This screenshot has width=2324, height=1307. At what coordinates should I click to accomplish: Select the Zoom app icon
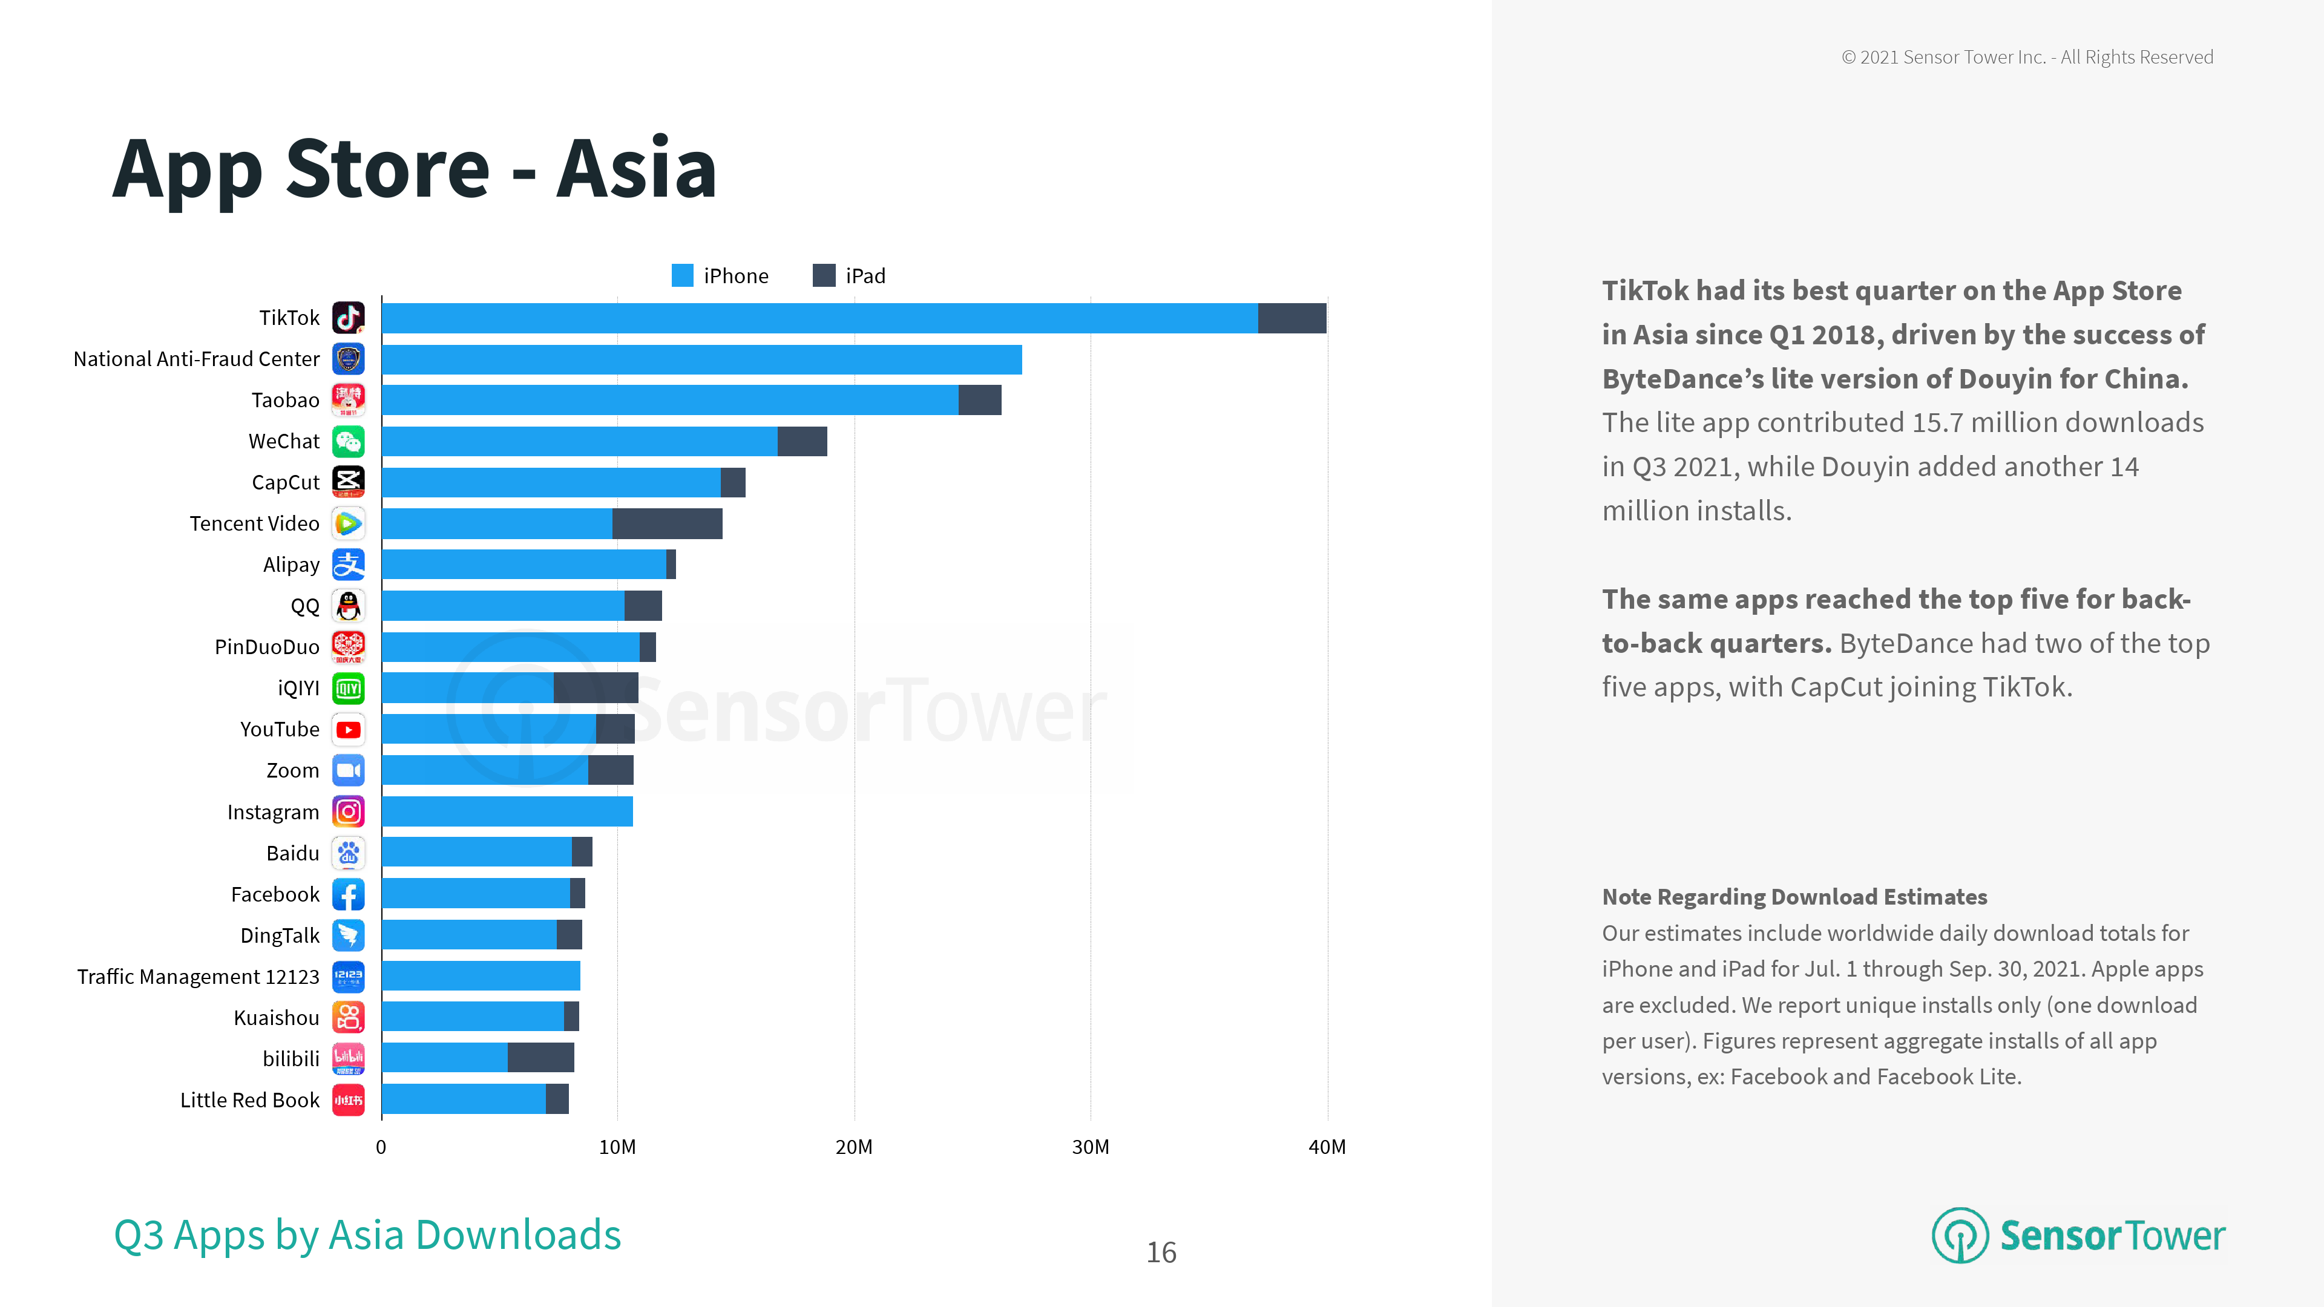[x=348, y=770]
